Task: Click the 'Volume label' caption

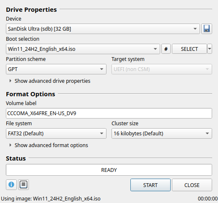Action: tap(21, 103)
